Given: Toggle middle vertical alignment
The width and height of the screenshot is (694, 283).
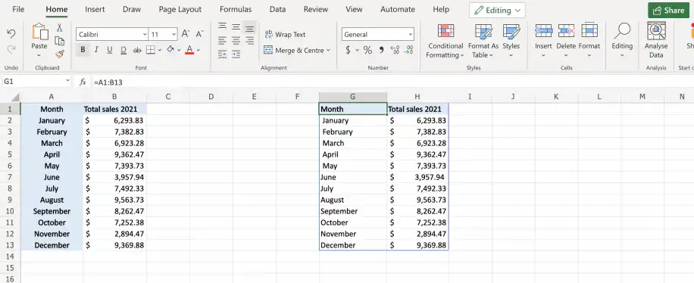Looking at the screenshot, I should pos(236,27).
